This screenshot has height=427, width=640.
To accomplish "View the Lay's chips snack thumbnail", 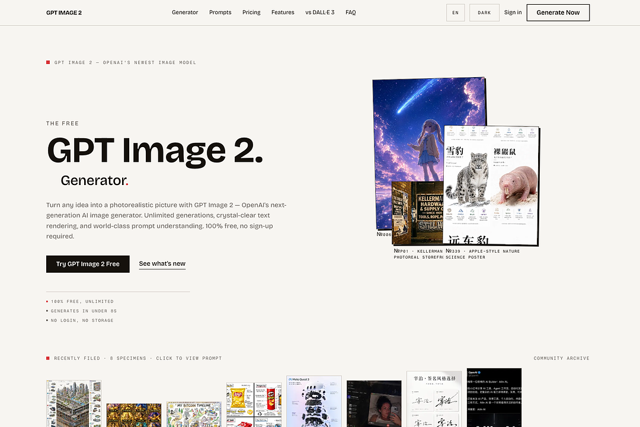I will point(254,405).
